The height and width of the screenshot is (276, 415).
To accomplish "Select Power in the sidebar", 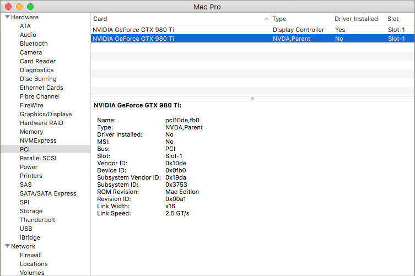I will [29, 167].
